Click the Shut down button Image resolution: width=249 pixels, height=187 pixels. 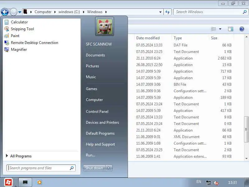click(94, 168)
